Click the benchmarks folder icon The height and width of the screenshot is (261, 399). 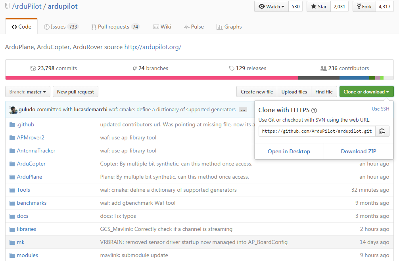[x=12, y=203]
